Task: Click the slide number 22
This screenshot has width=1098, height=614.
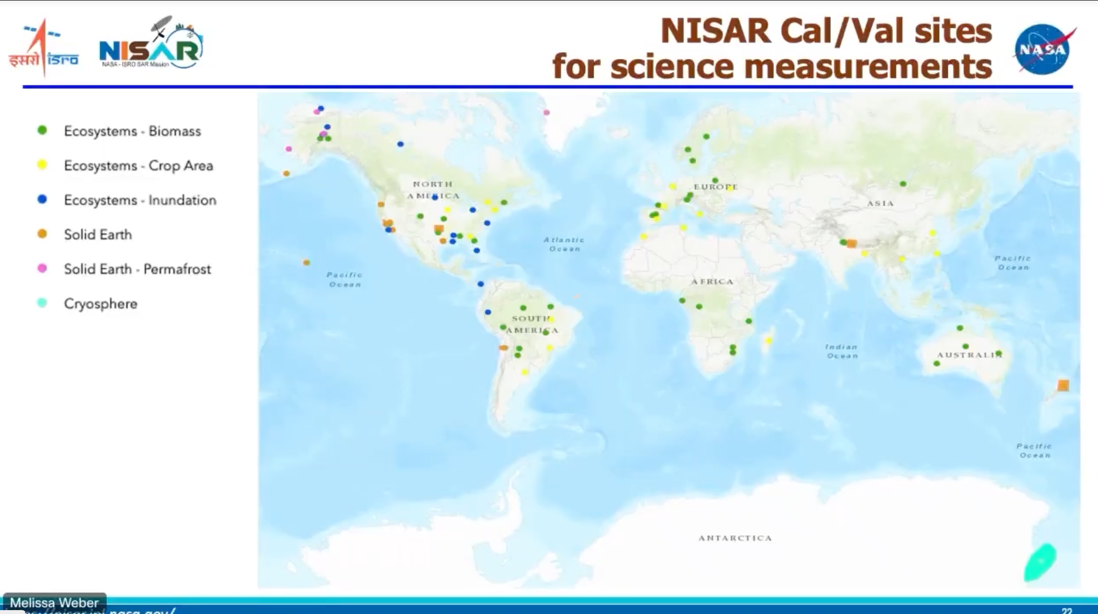Action: click(x=1067, y=611)
